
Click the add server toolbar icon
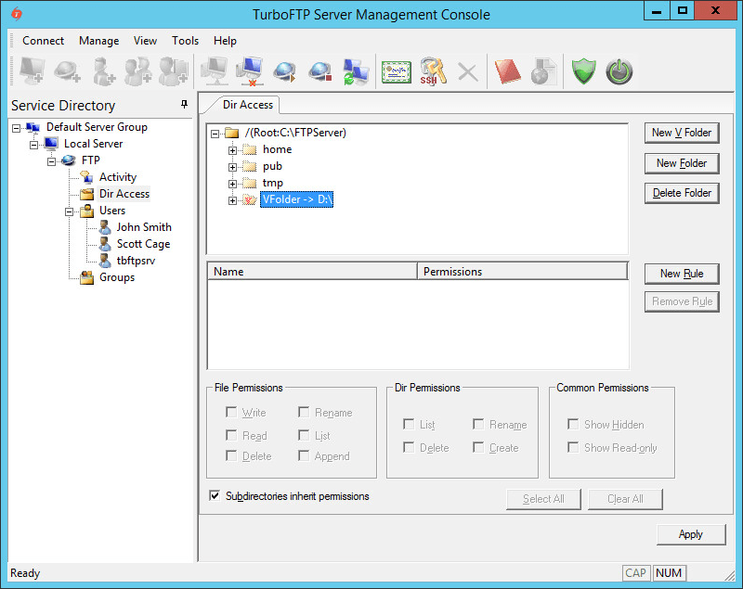tap(32, 71)
